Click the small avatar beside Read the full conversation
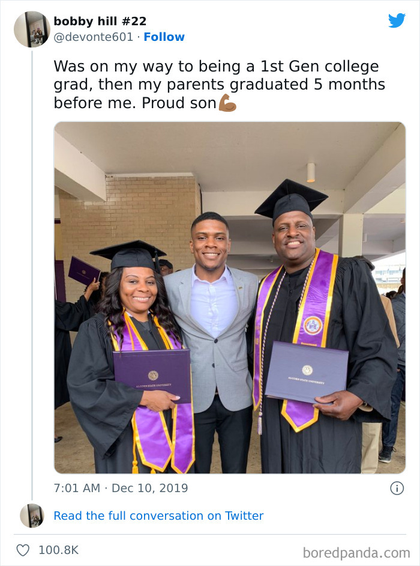This screenshot has width=420, height=566. (x=32, y=516)
